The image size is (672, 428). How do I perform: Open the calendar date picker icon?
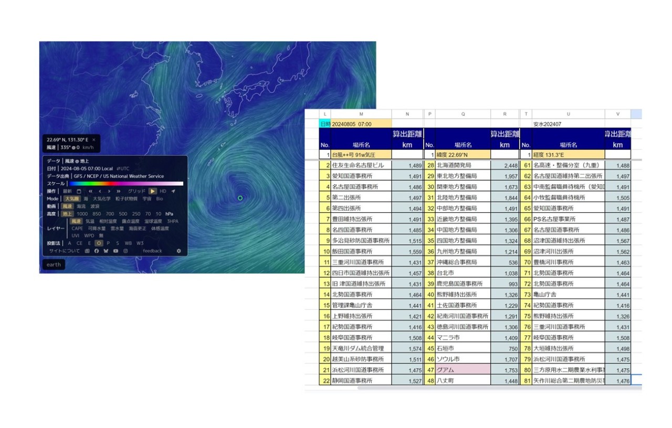(x=79, y=192)
